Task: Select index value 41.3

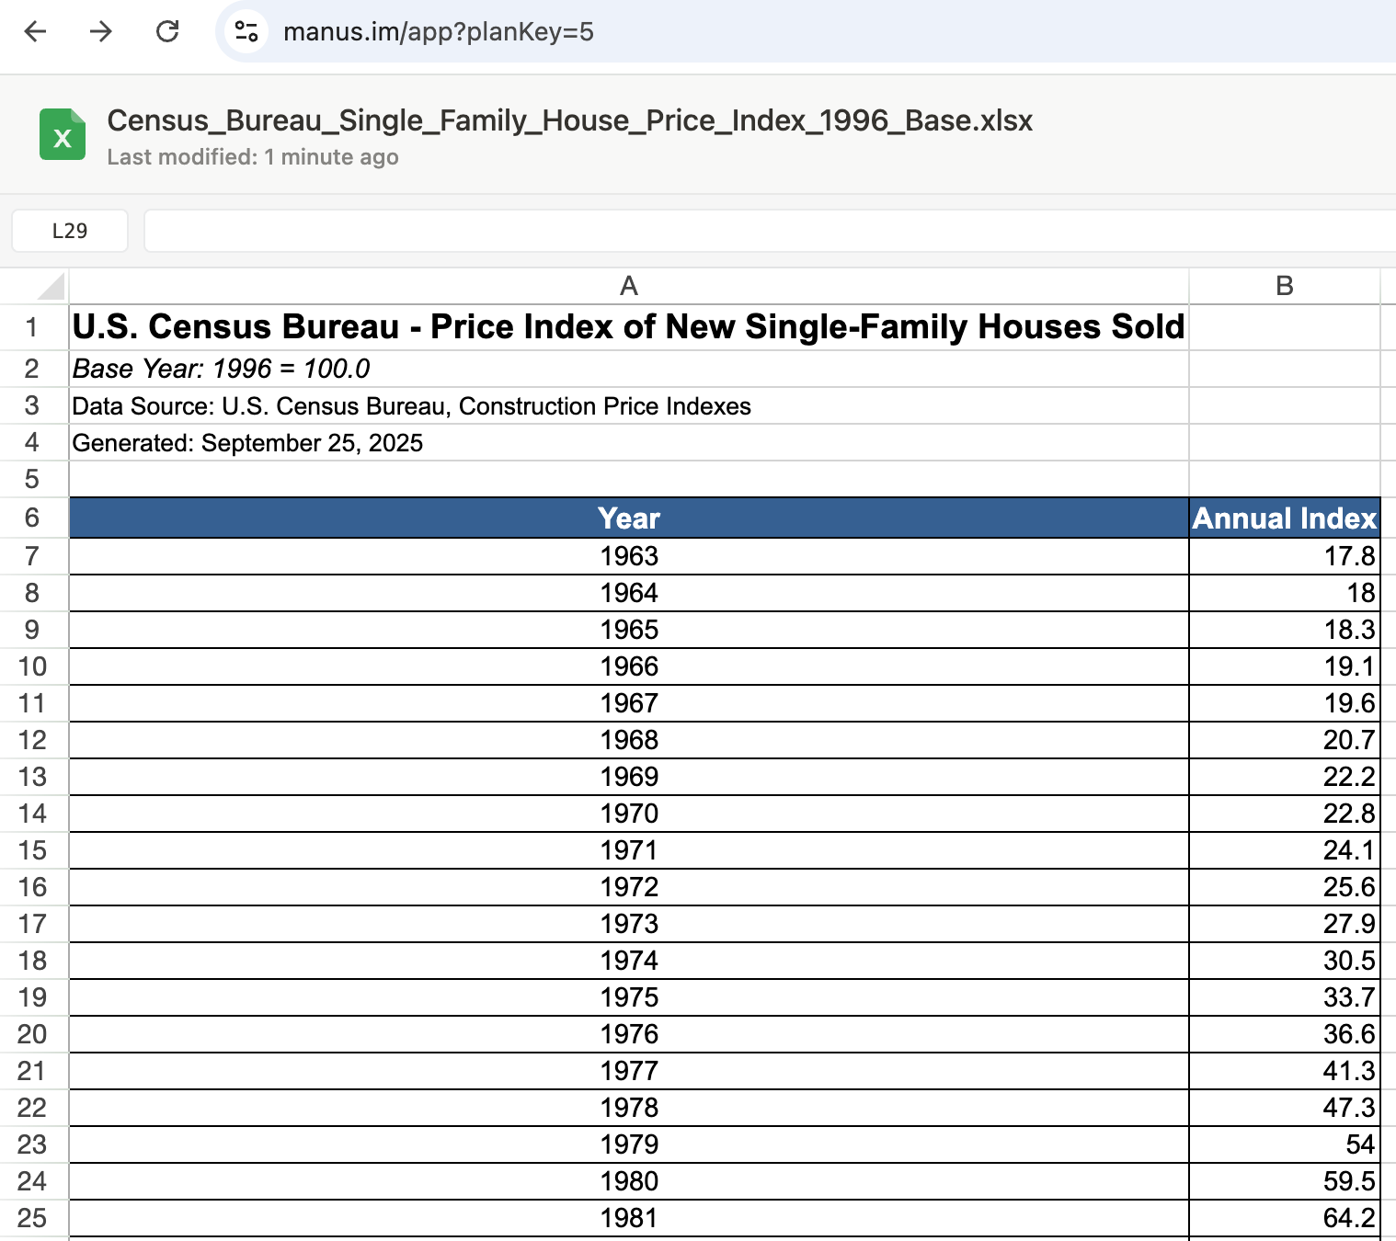Action: click(1285, 1071)
